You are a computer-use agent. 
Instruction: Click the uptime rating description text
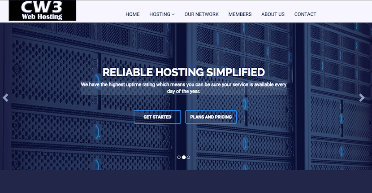pos(184,88)
